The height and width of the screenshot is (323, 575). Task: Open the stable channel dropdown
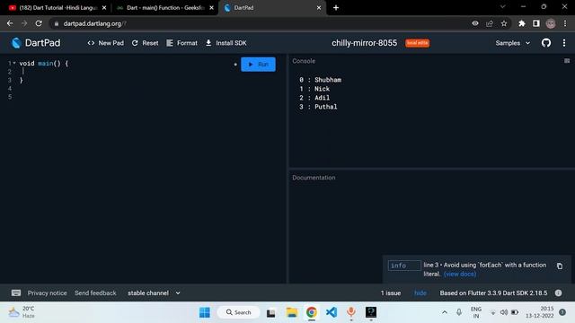coord(154,293)
